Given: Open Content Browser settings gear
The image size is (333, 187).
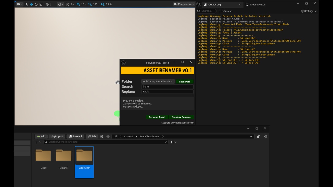Looking at the screenshot, I should tap(266, 136).
